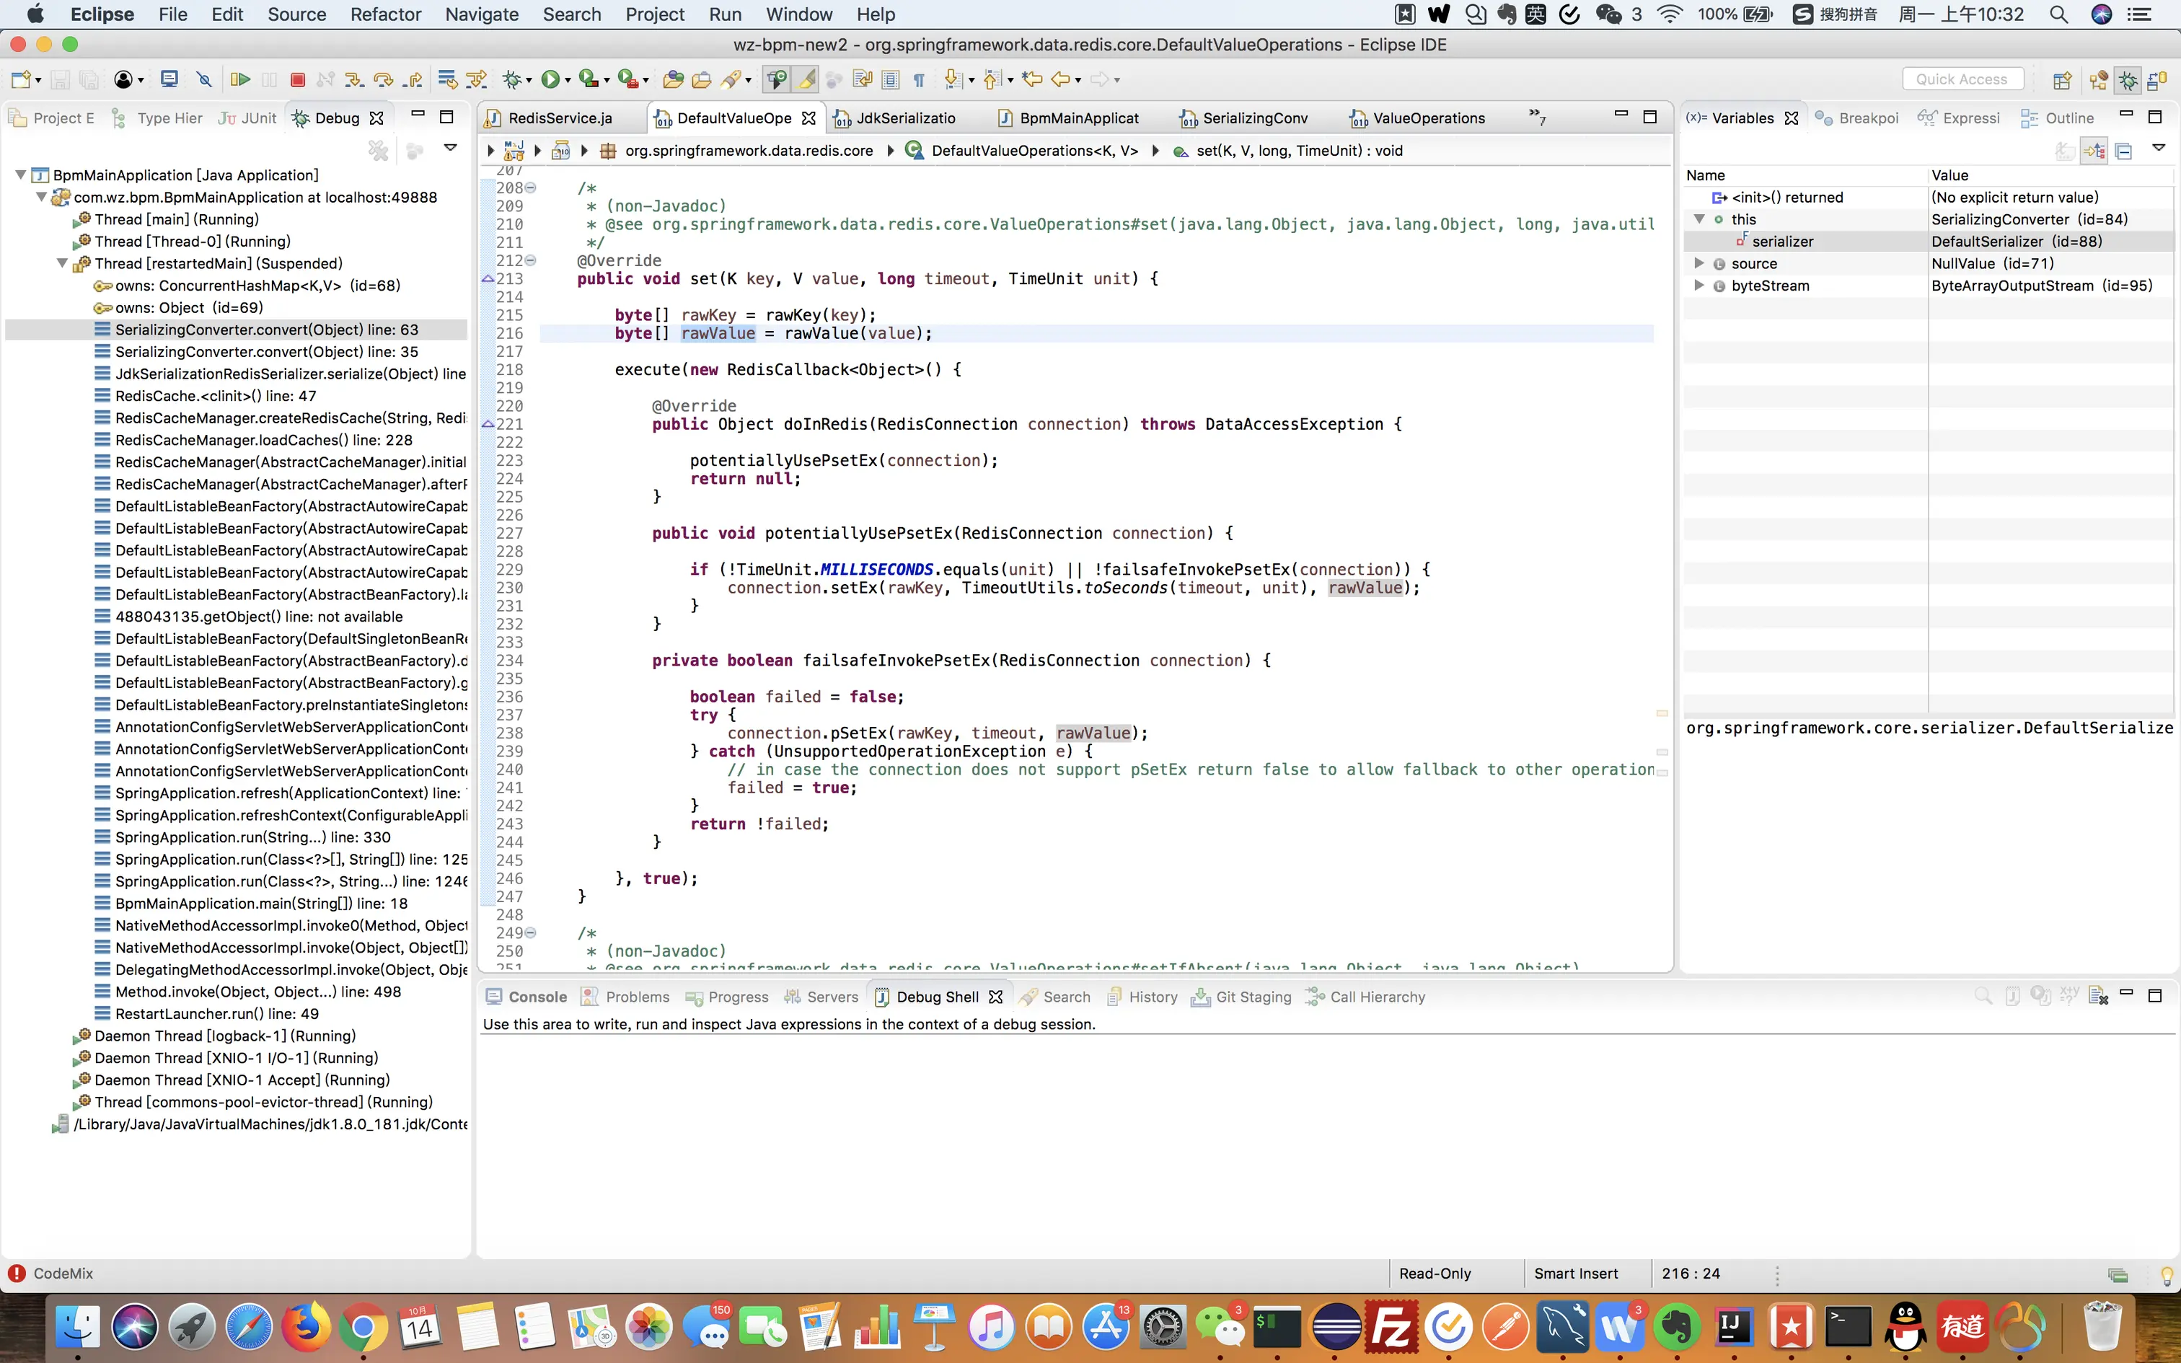Toggle Show Whitespace Characters pilcrow button
The height and width of the screenshot is (1363, 2181).
coord(918,80)
